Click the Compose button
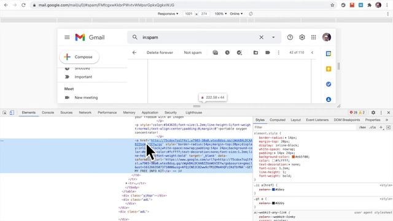 pyautogui.click(x=79, y=57)
